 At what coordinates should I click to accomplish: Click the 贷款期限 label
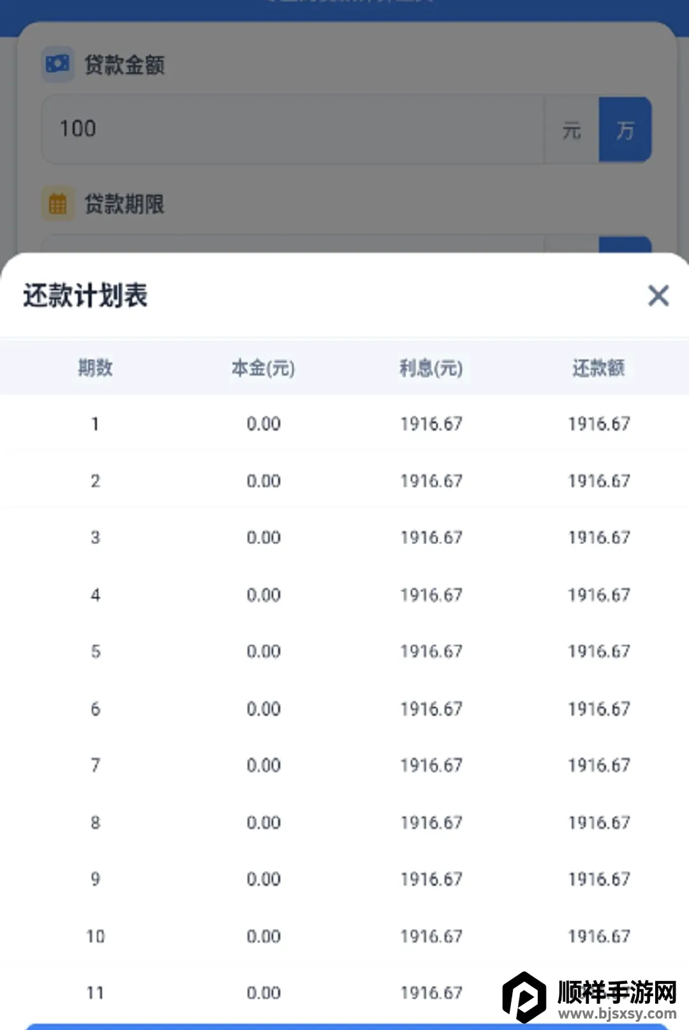125,204
